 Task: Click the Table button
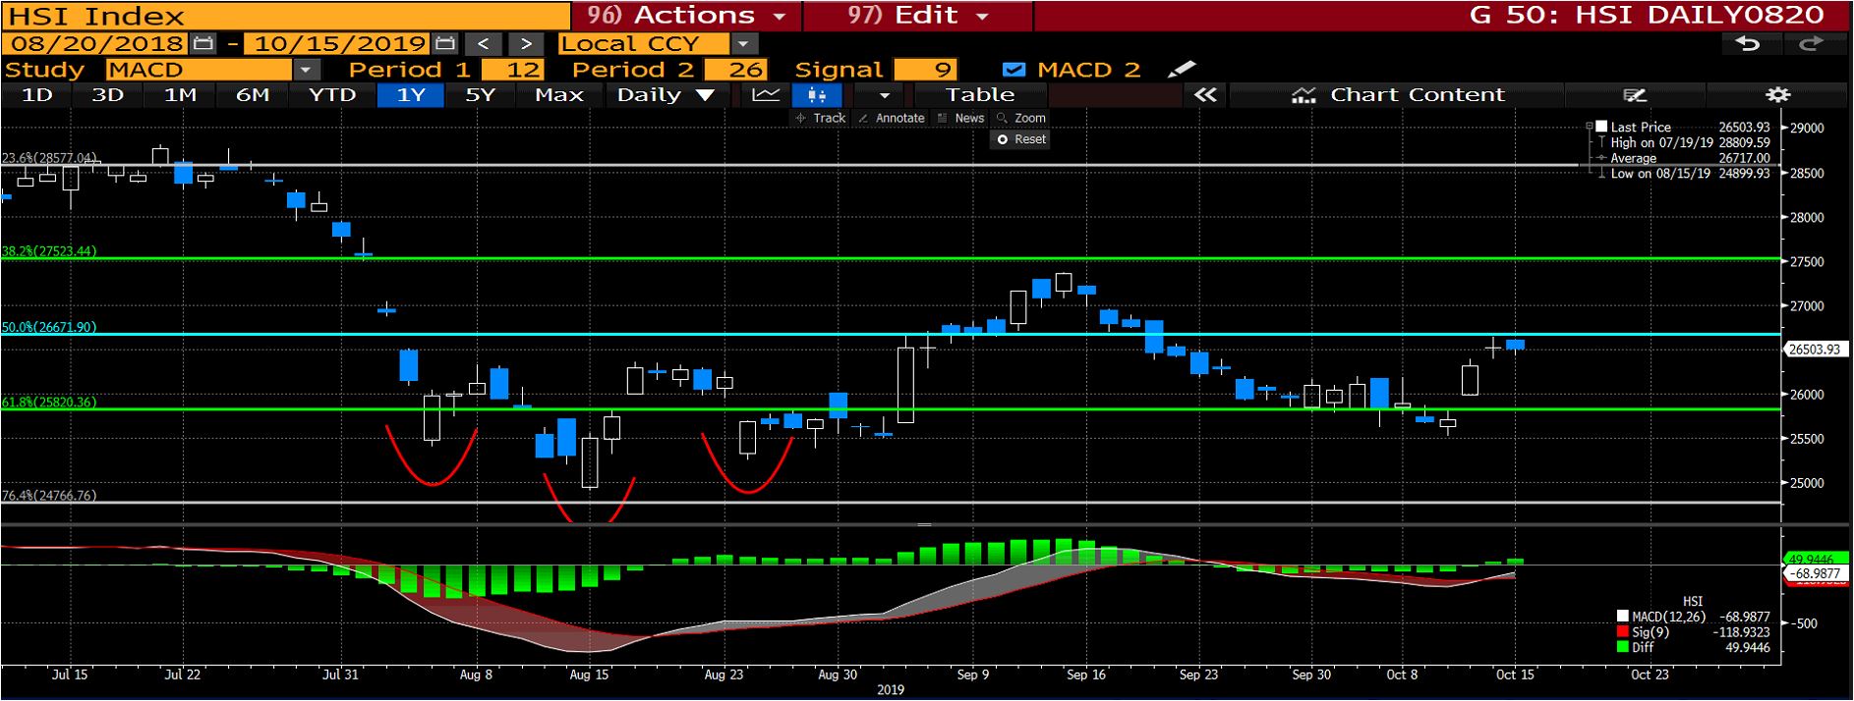point(979,95)
